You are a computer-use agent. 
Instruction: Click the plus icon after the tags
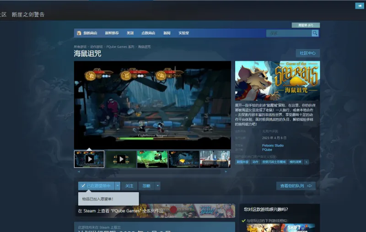tap(306, 162)
